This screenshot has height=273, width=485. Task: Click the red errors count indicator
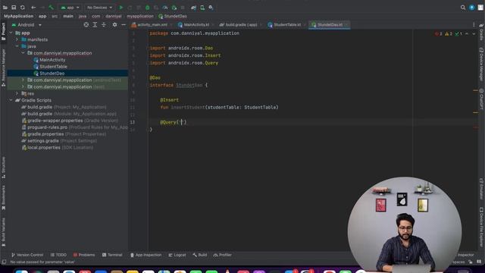(x=439, y=33)
